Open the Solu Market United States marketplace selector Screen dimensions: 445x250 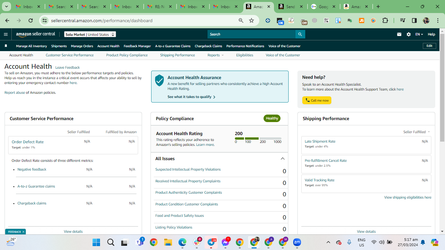[90, 34]
